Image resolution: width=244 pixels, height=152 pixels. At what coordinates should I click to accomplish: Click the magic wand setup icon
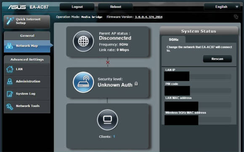click(x=10, y=21)
